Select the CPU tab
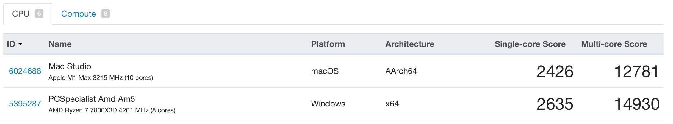The image size is (673, 124). click(x=28, y=14)
